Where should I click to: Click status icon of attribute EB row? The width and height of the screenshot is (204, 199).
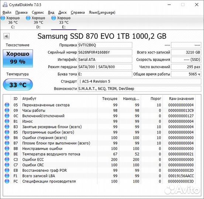7,170
